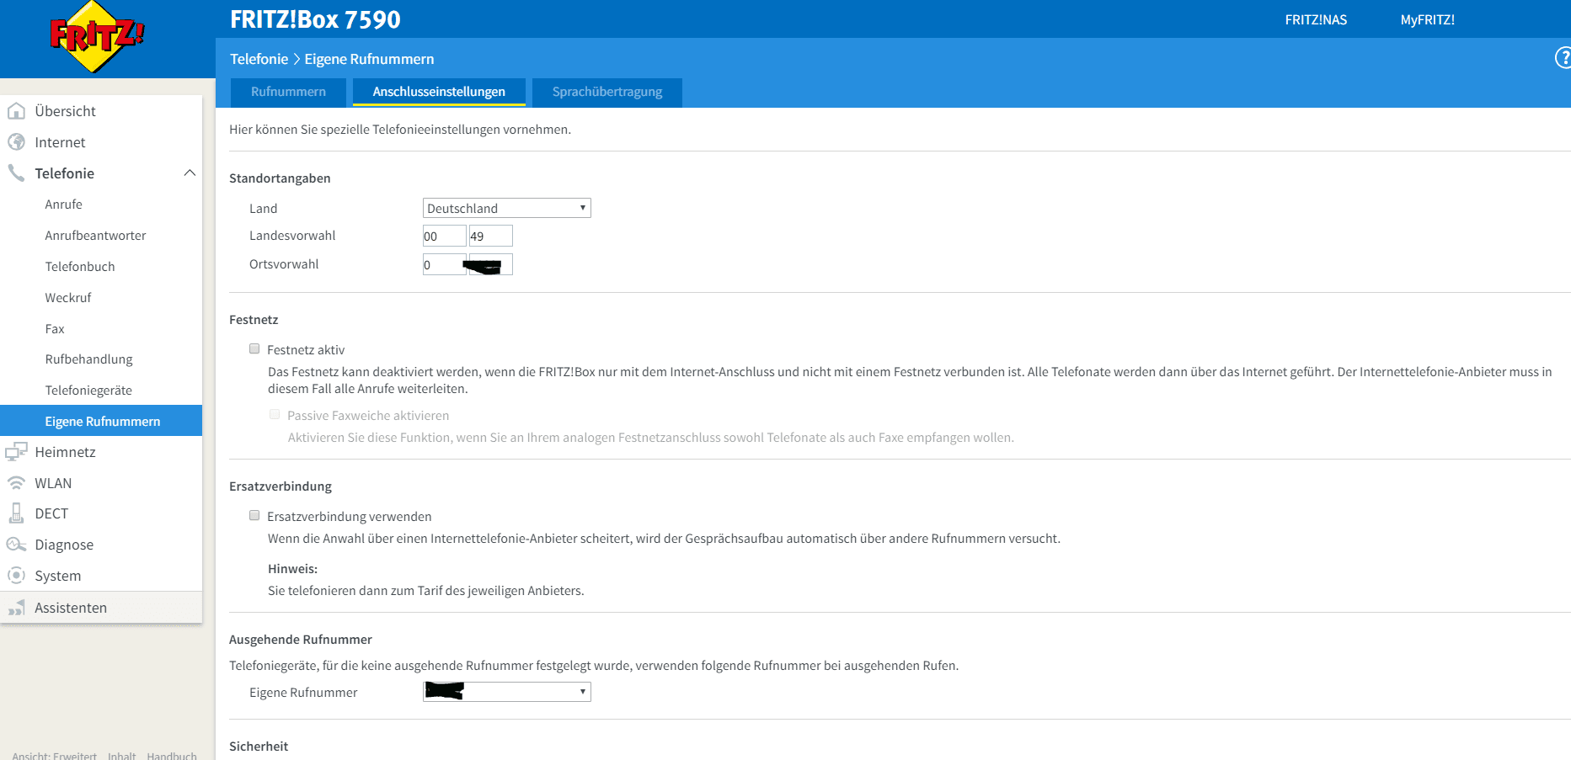1571x760 pixels.
Task: Open Diagnose in the sidebar
Action: click(64, 545)
